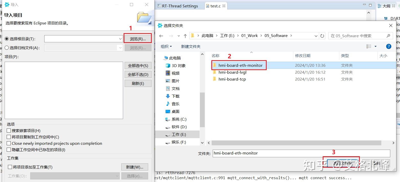The height and width of the screenshot is (182, 400).
Task: Open the root directory combo box dropdown
Action: point(120,39)
